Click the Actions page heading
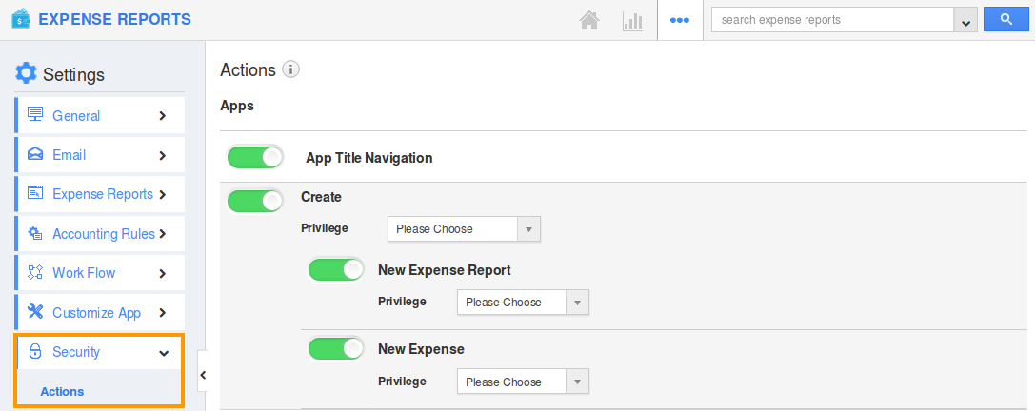1035x411 pixels. 248,70
